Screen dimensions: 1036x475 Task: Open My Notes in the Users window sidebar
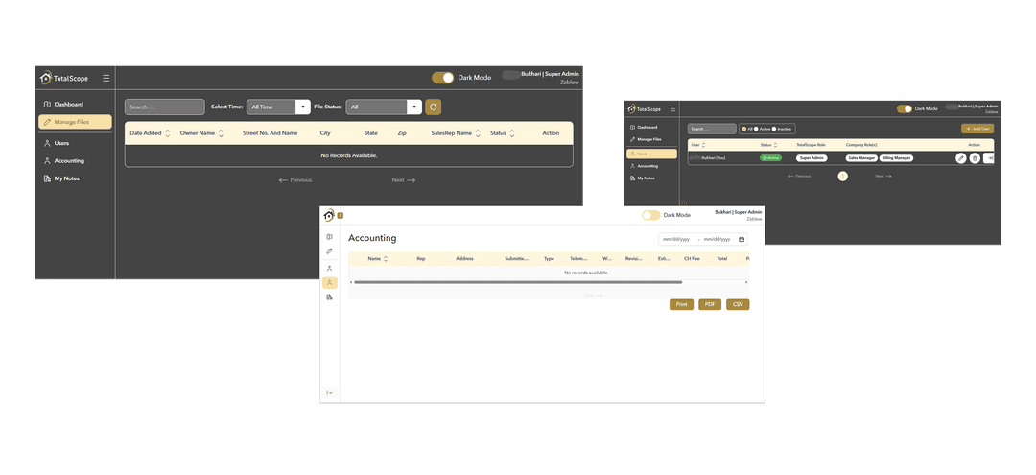point(642,178)
